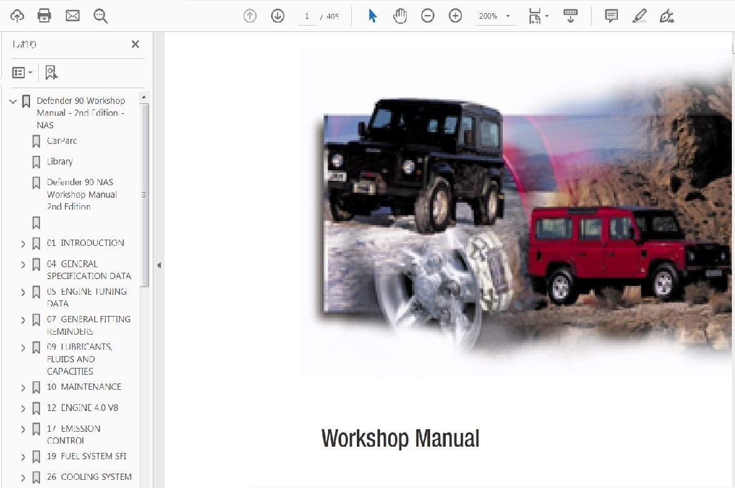Expand 05 ENGINE TUNING DATA bookmark
735x488 pixels.
pos(23,292)
